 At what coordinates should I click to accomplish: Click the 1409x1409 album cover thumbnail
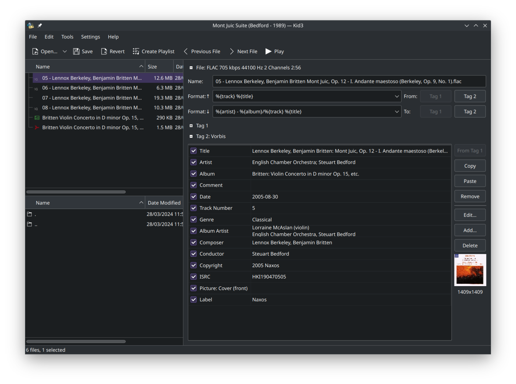[x=470, y=270]
